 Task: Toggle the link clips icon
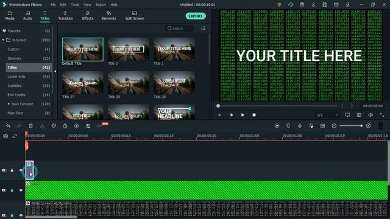point(15,136)
